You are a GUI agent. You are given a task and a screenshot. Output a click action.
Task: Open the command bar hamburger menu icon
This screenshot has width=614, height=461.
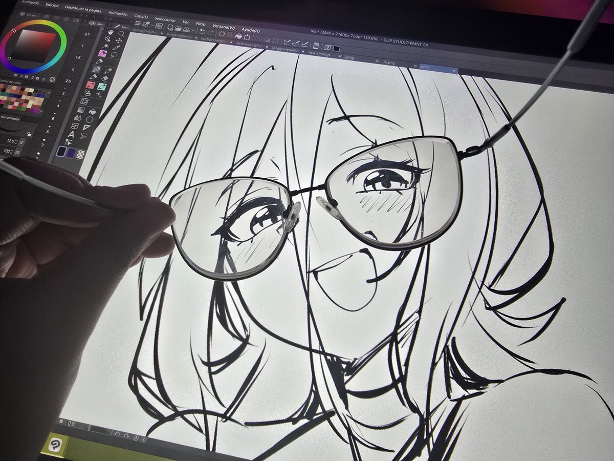click(138, 23)
